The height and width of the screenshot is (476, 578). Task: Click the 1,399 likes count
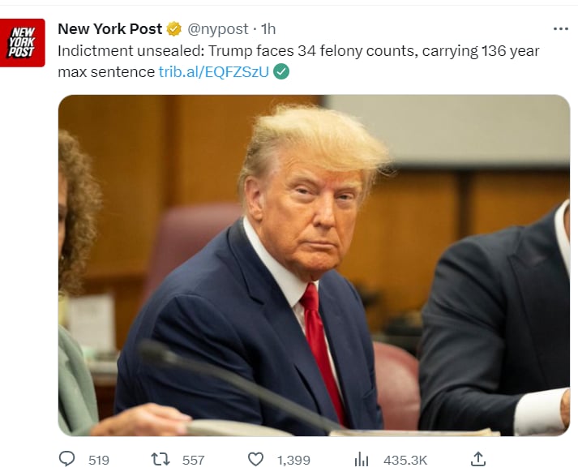coord(293,460)
